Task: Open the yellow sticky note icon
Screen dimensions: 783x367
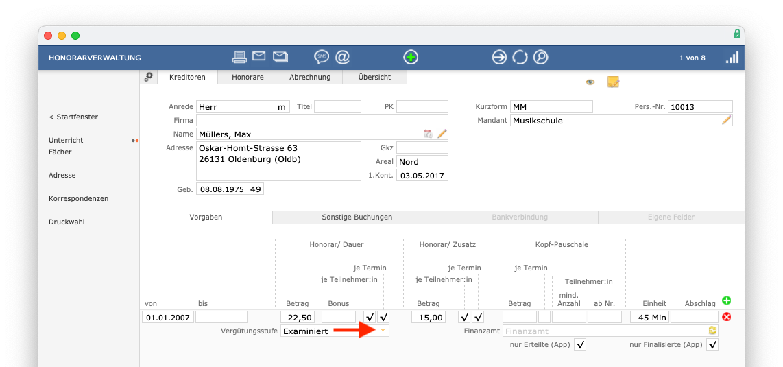Action: pyautogui.click(x=613, y=82)
